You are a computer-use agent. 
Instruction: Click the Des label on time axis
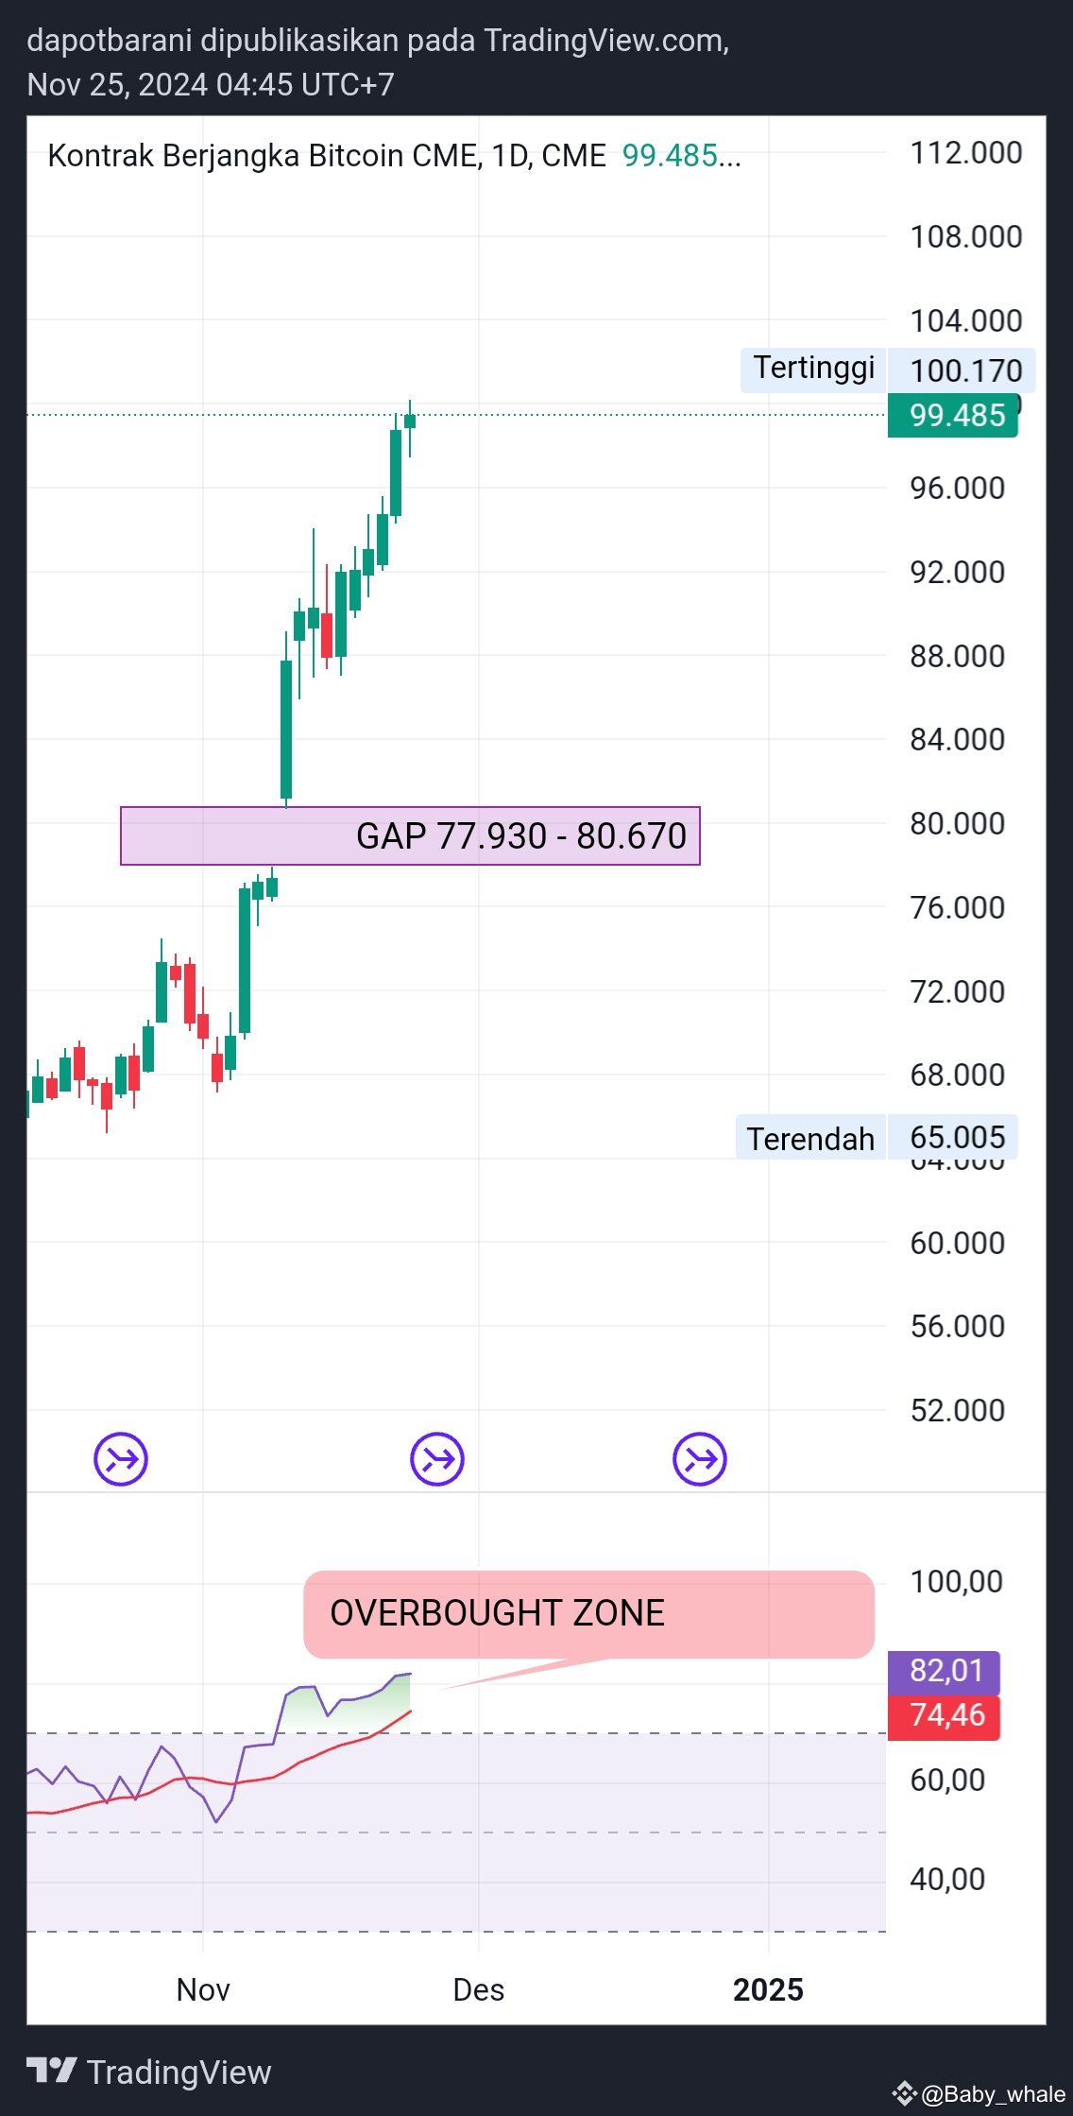(478, 1989)
